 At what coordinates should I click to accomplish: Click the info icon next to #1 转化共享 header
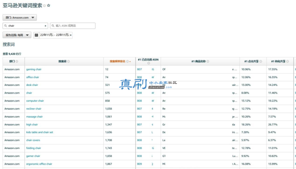pos(288,61)
